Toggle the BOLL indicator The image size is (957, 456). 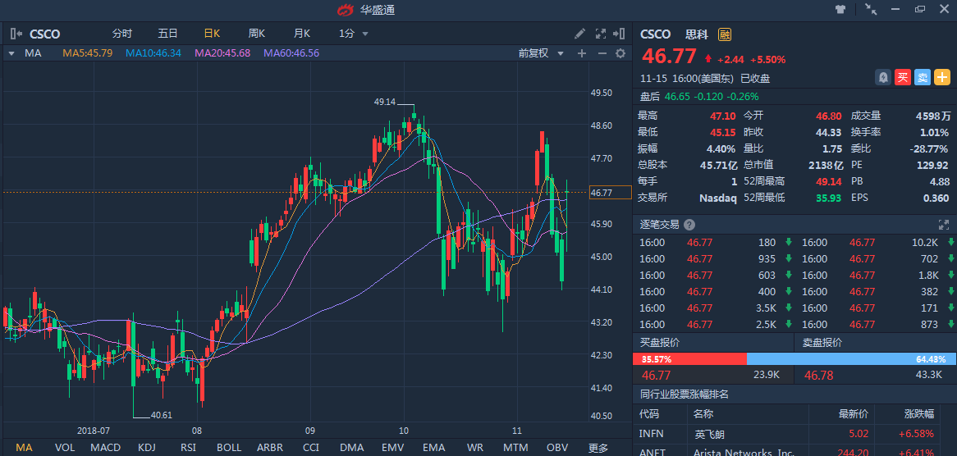coord(229,448)
